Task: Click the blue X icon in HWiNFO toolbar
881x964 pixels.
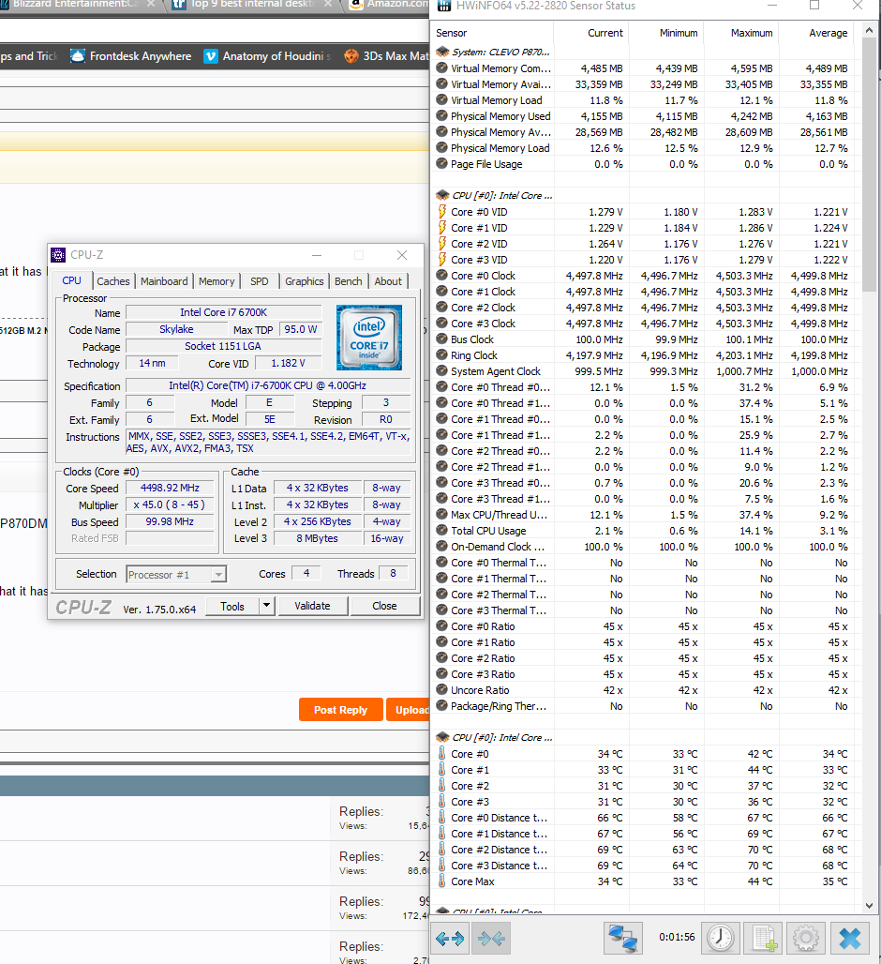Action: 850,939
